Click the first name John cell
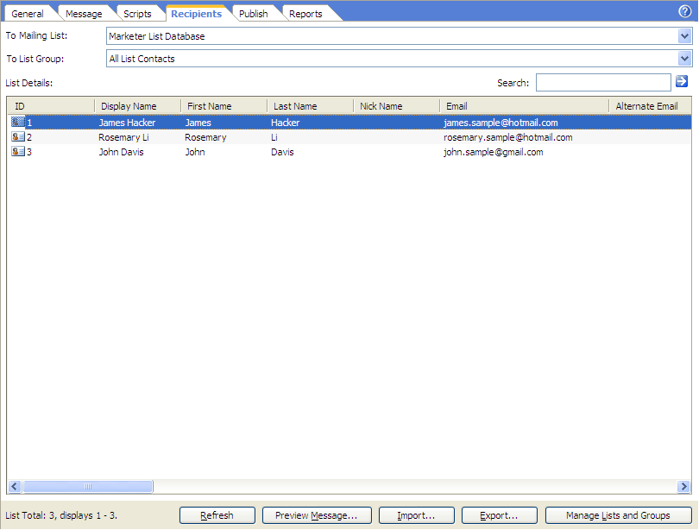 point(195,152)
